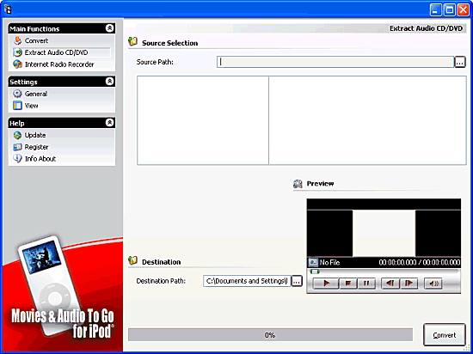The width and height of the screenshot is (473, 354).
Task: Click the large Convert button
Action: point(445,335)
